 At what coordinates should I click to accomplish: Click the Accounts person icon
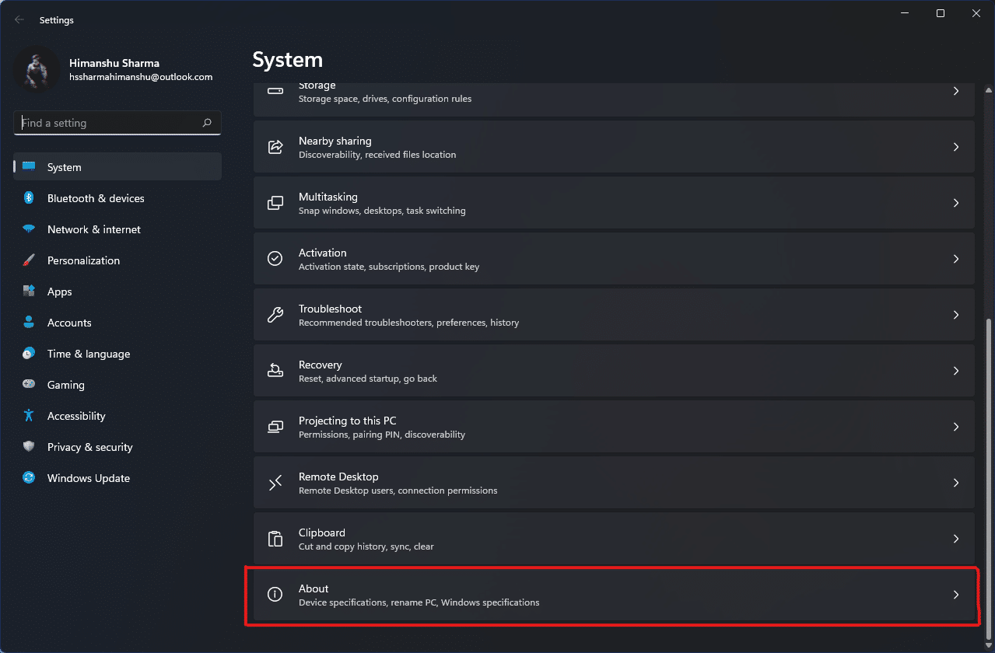coord(29,323)
